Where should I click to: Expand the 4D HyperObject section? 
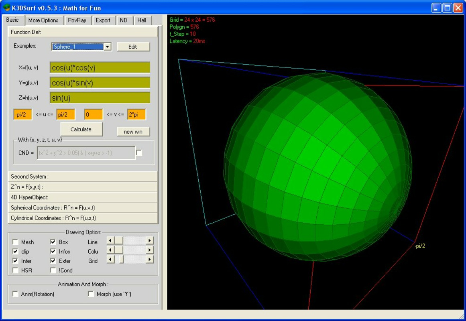[x=83, y=197]
